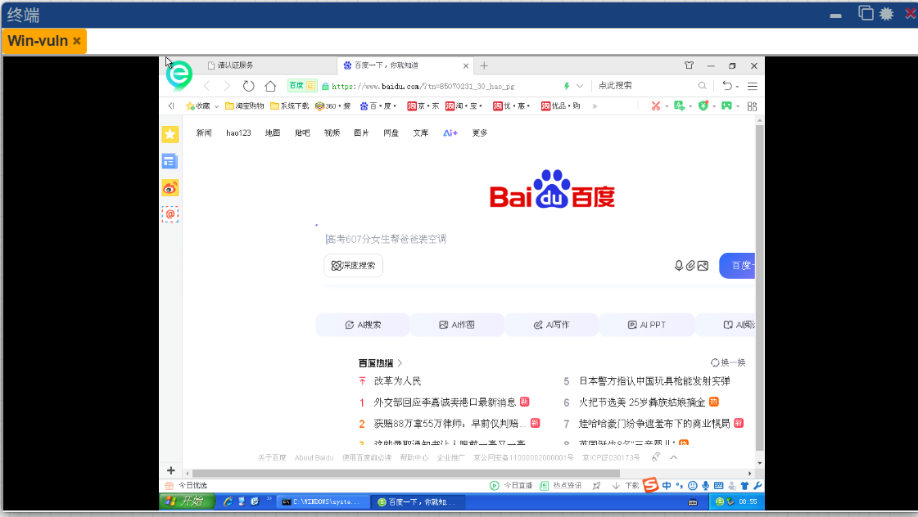Open 新闻 in Baidu top navigation

pyautogui.click(x=204, y=133)
